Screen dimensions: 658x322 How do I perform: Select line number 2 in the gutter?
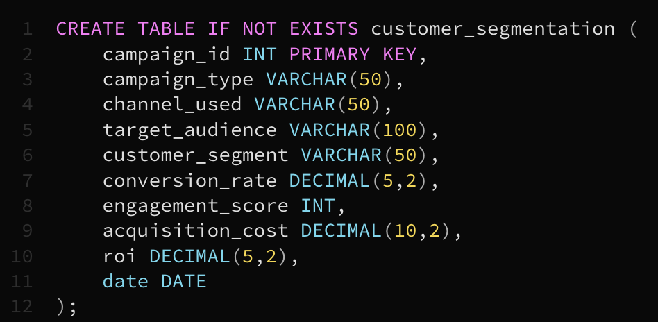(x=27, y=54)
